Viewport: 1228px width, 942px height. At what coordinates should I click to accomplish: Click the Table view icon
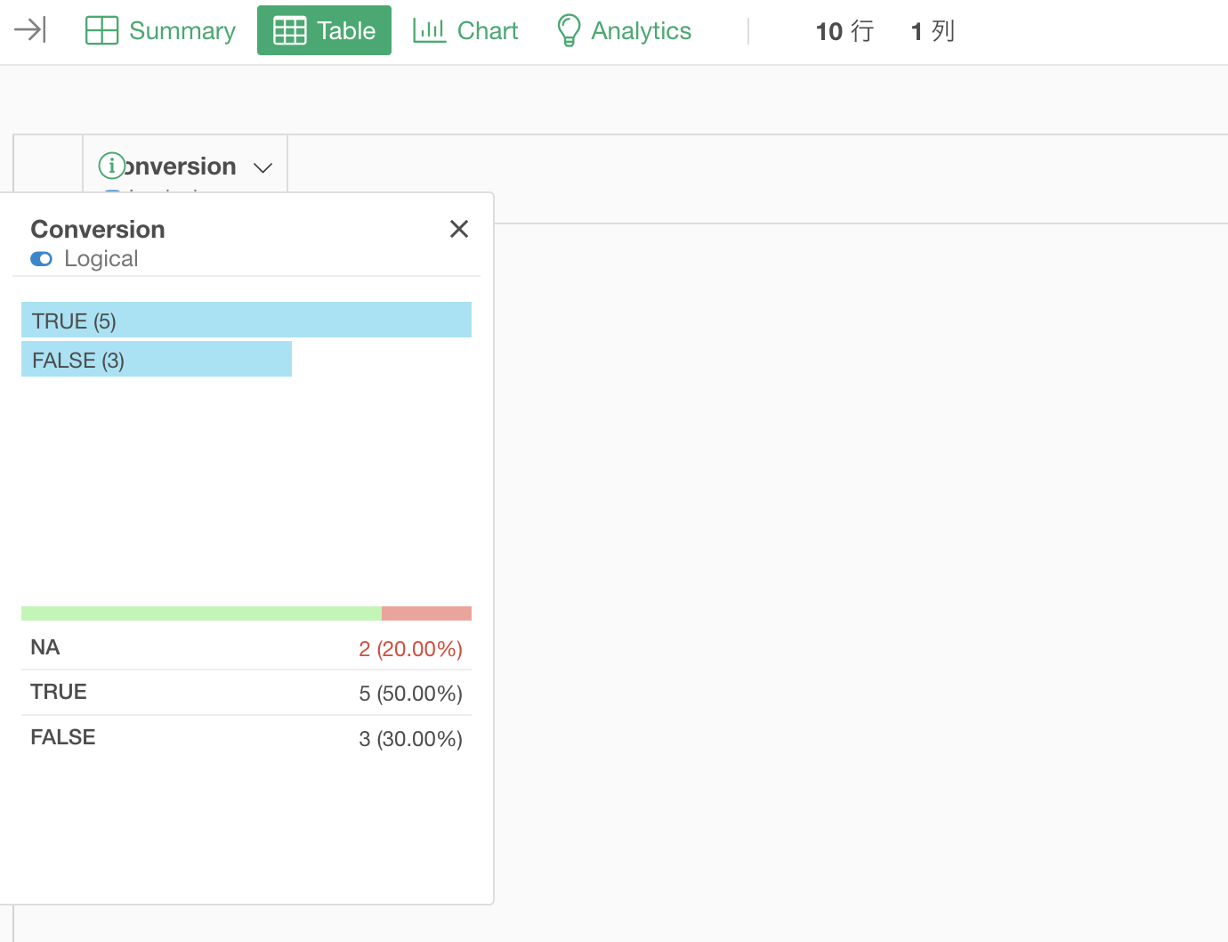(x=289, y=30)
